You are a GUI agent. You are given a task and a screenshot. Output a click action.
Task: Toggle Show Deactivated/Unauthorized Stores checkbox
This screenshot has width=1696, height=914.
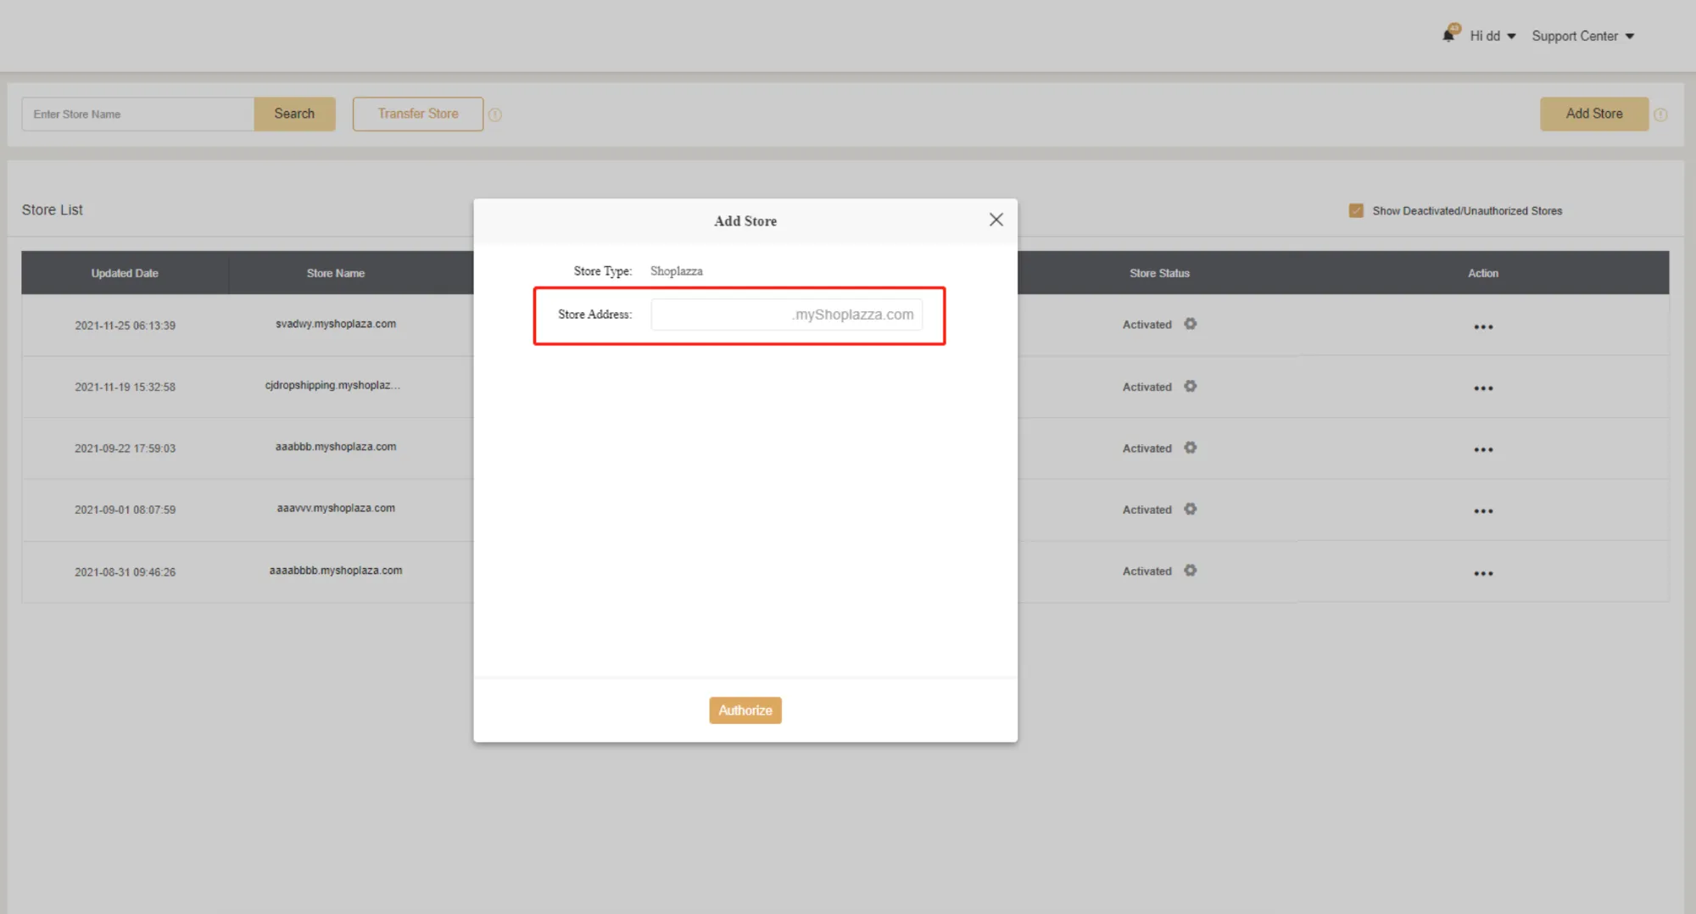pyautogui.click(x=1356, y=210)
